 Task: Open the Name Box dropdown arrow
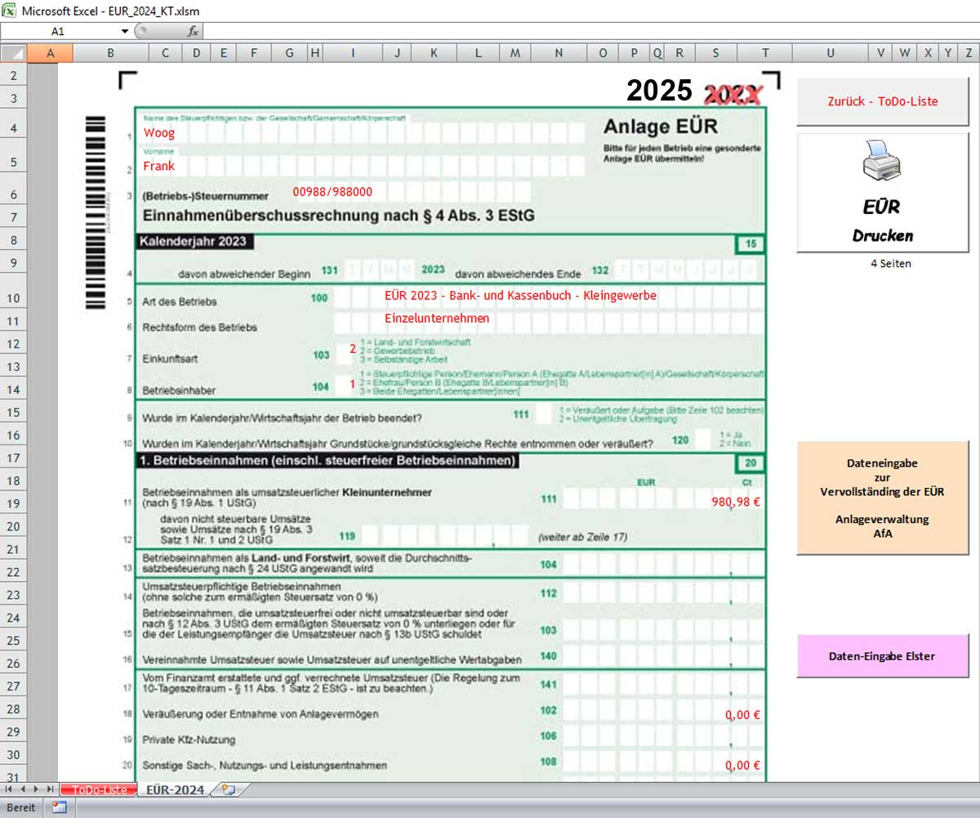click(125, 31)
